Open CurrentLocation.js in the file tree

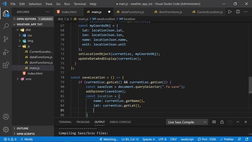[33, 52]
